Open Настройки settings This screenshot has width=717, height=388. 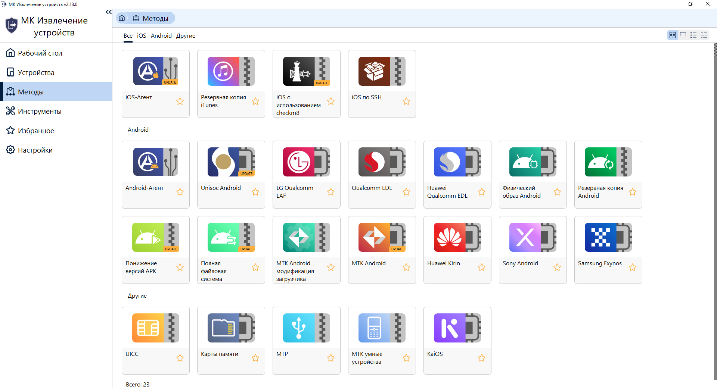[56, 150]
